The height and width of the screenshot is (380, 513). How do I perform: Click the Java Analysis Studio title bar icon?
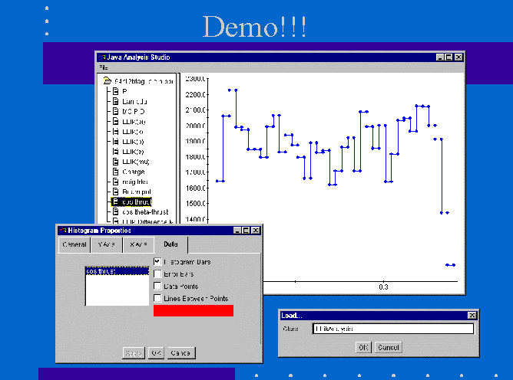coord(101,57)
